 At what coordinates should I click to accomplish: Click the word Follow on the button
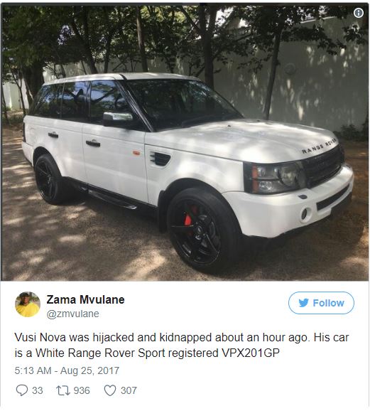[x=328, y=303]
